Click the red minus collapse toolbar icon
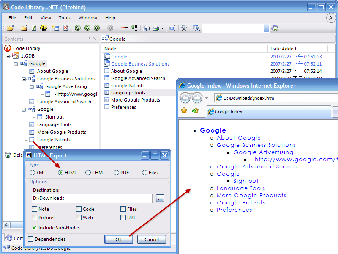The image size is (338, 254). point(124,28)
